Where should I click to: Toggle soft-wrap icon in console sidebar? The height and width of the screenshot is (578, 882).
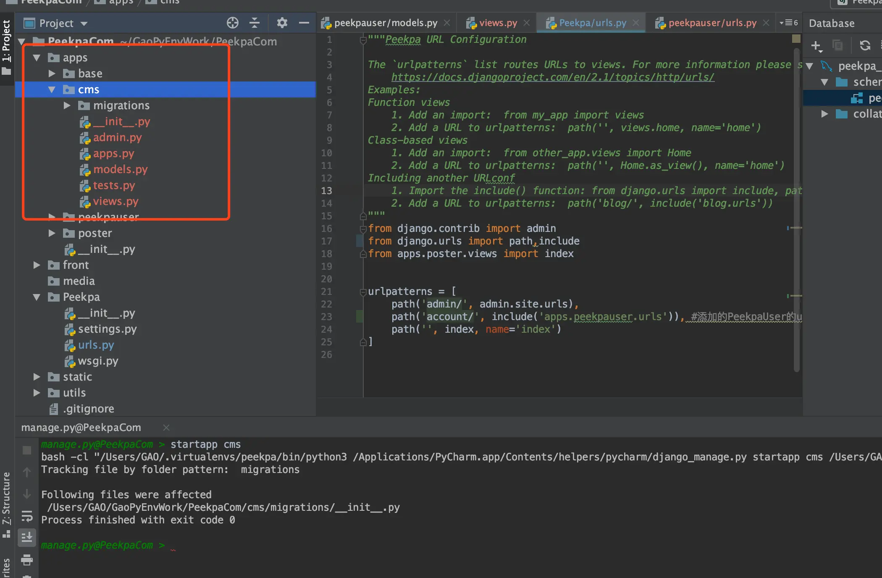click(27, 516)
